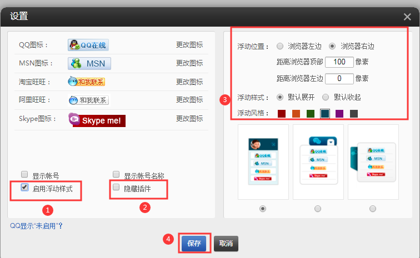This screenshot has height=258, width=420.
Task: Click the Ali Wangwang contact icon
Action: point(88,100)
